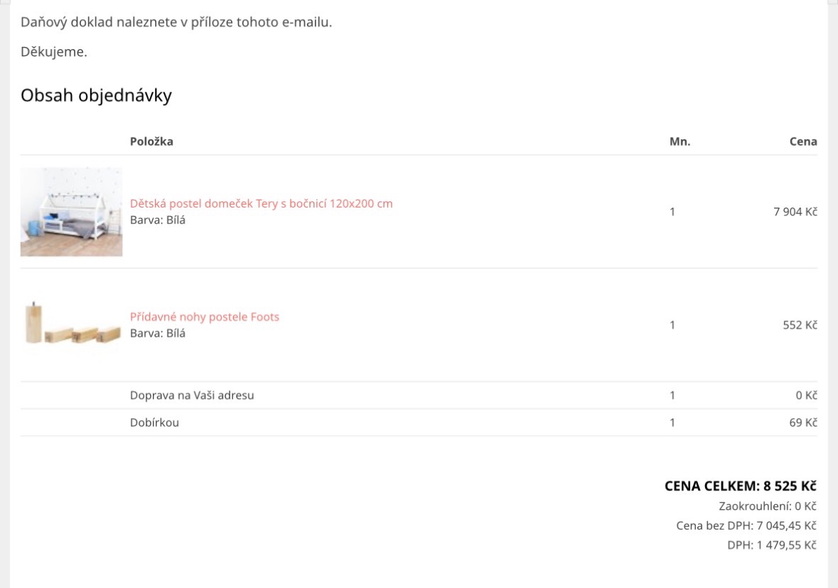Click the Doprava na Vaši adresu row

[x=419, y=395]
